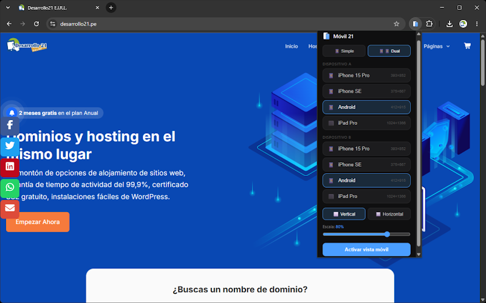Go back to previous page
Viewport: 486px width, 303px height.
click(9, 24)
